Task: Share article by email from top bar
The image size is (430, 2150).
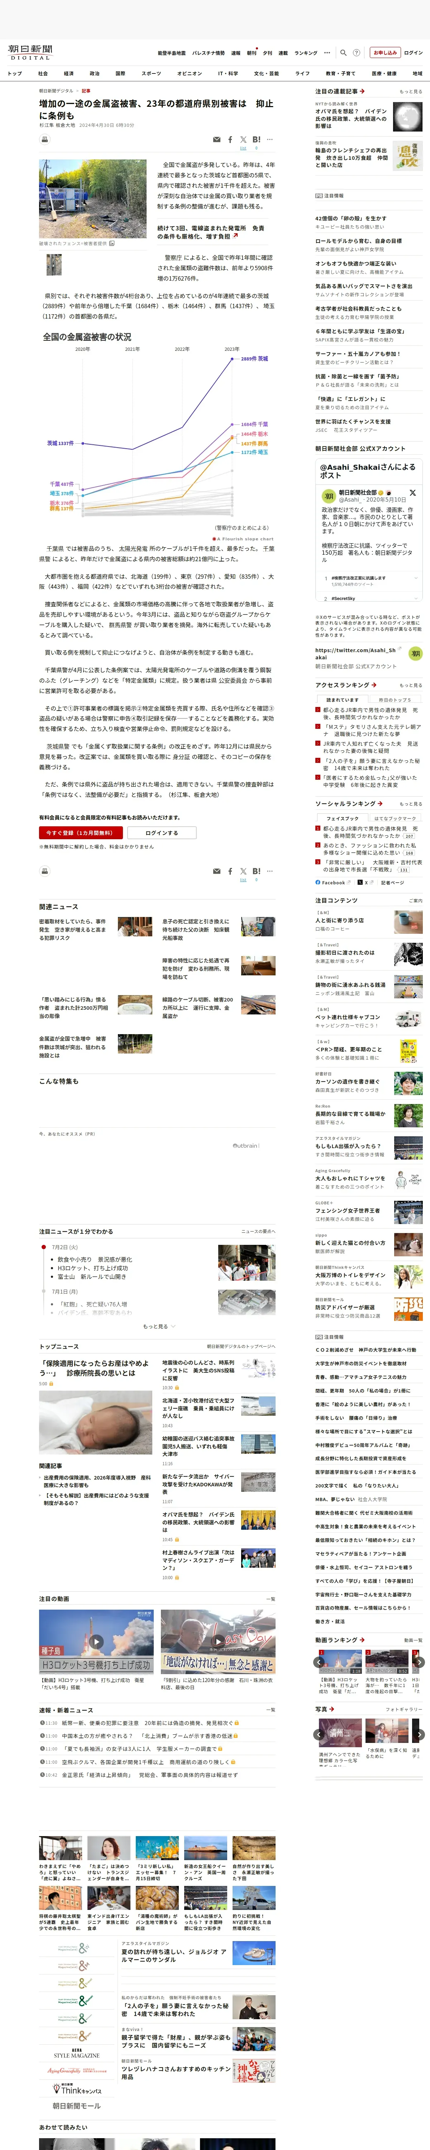Action: (217, 140)
